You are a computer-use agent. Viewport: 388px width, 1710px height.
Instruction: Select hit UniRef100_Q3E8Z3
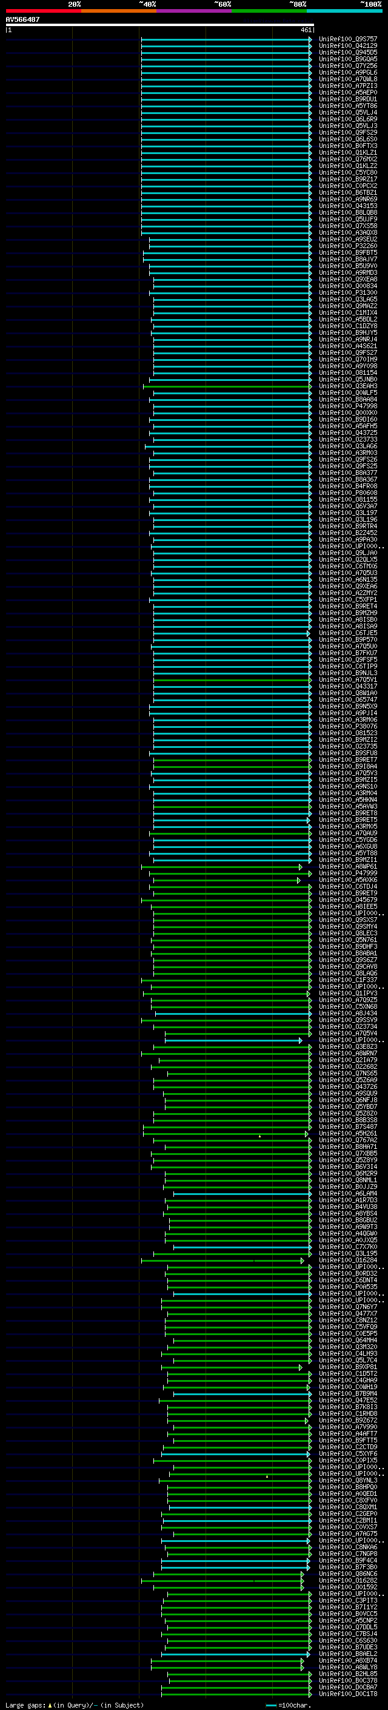point(348,1046)
